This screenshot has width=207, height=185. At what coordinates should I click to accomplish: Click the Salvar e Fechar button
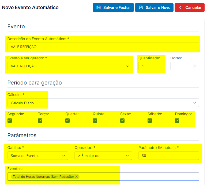pos(113,7)
